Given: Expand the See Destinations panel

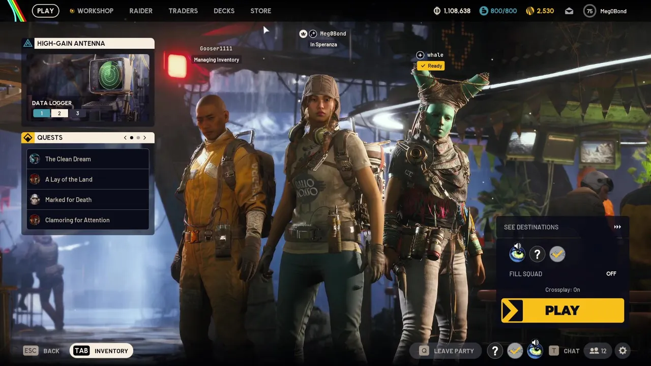Looking at the screenshot, I should click(563, 227).
